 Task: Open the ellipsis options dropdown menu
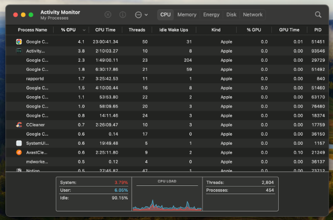(141, 15)
